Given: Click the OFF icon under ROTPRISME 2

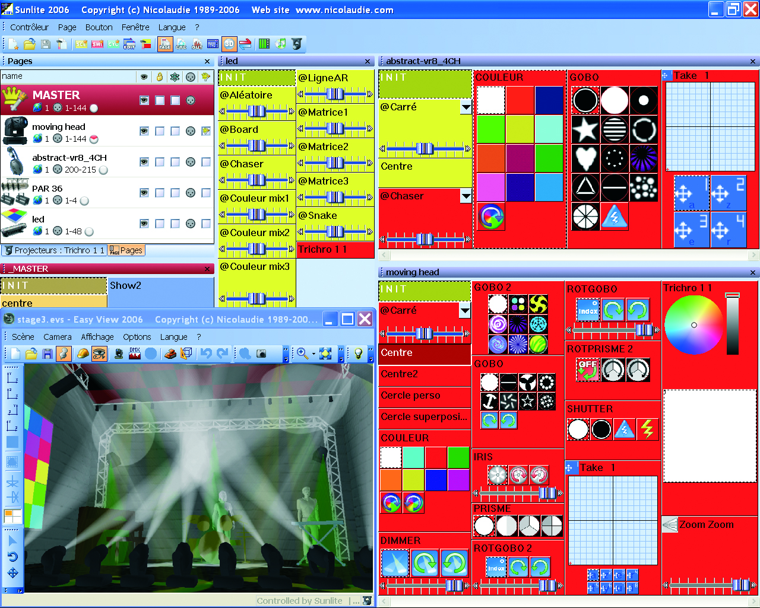Looking at the screenshot, I should (x=588, y=370).
